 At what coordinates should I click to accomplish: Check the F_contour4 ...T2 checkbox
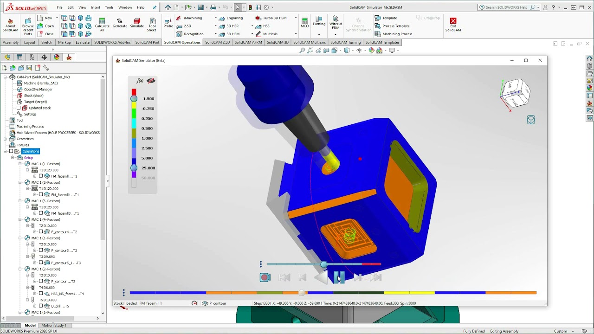click(x=41, y=232)
